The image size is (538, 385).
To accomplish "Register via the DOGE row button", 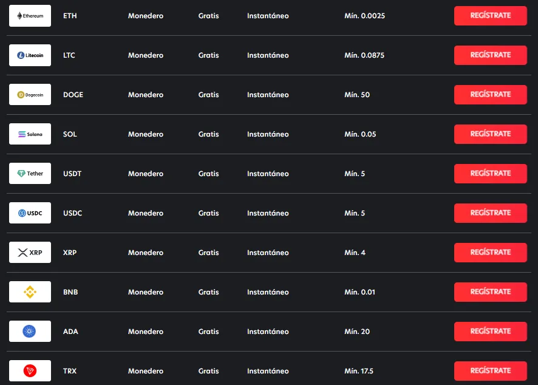I will 490,94.
